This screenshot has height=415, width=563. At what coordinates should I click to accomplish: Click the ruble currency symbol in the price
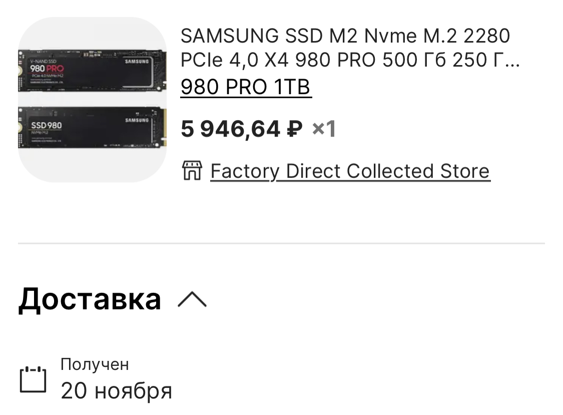click(294, 130)
